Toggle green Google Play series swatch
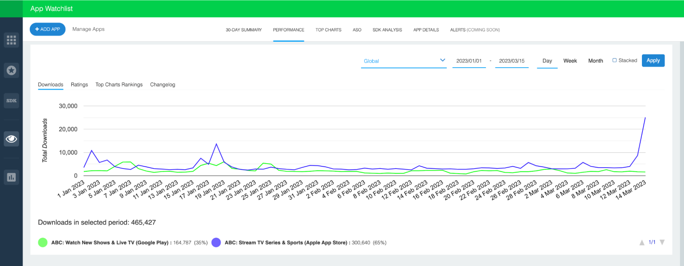This screenshot has width=684, height=266. pos(43,242)
